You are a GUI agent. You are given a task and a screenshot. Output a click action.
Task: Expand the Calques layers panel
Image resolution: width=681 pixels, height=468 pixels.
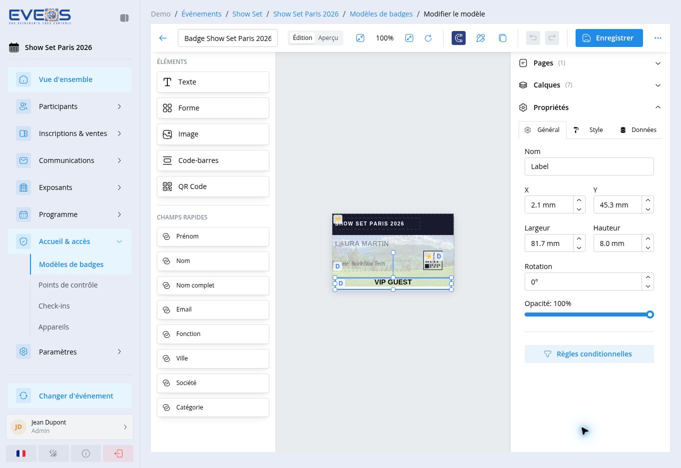coord(590,85)
